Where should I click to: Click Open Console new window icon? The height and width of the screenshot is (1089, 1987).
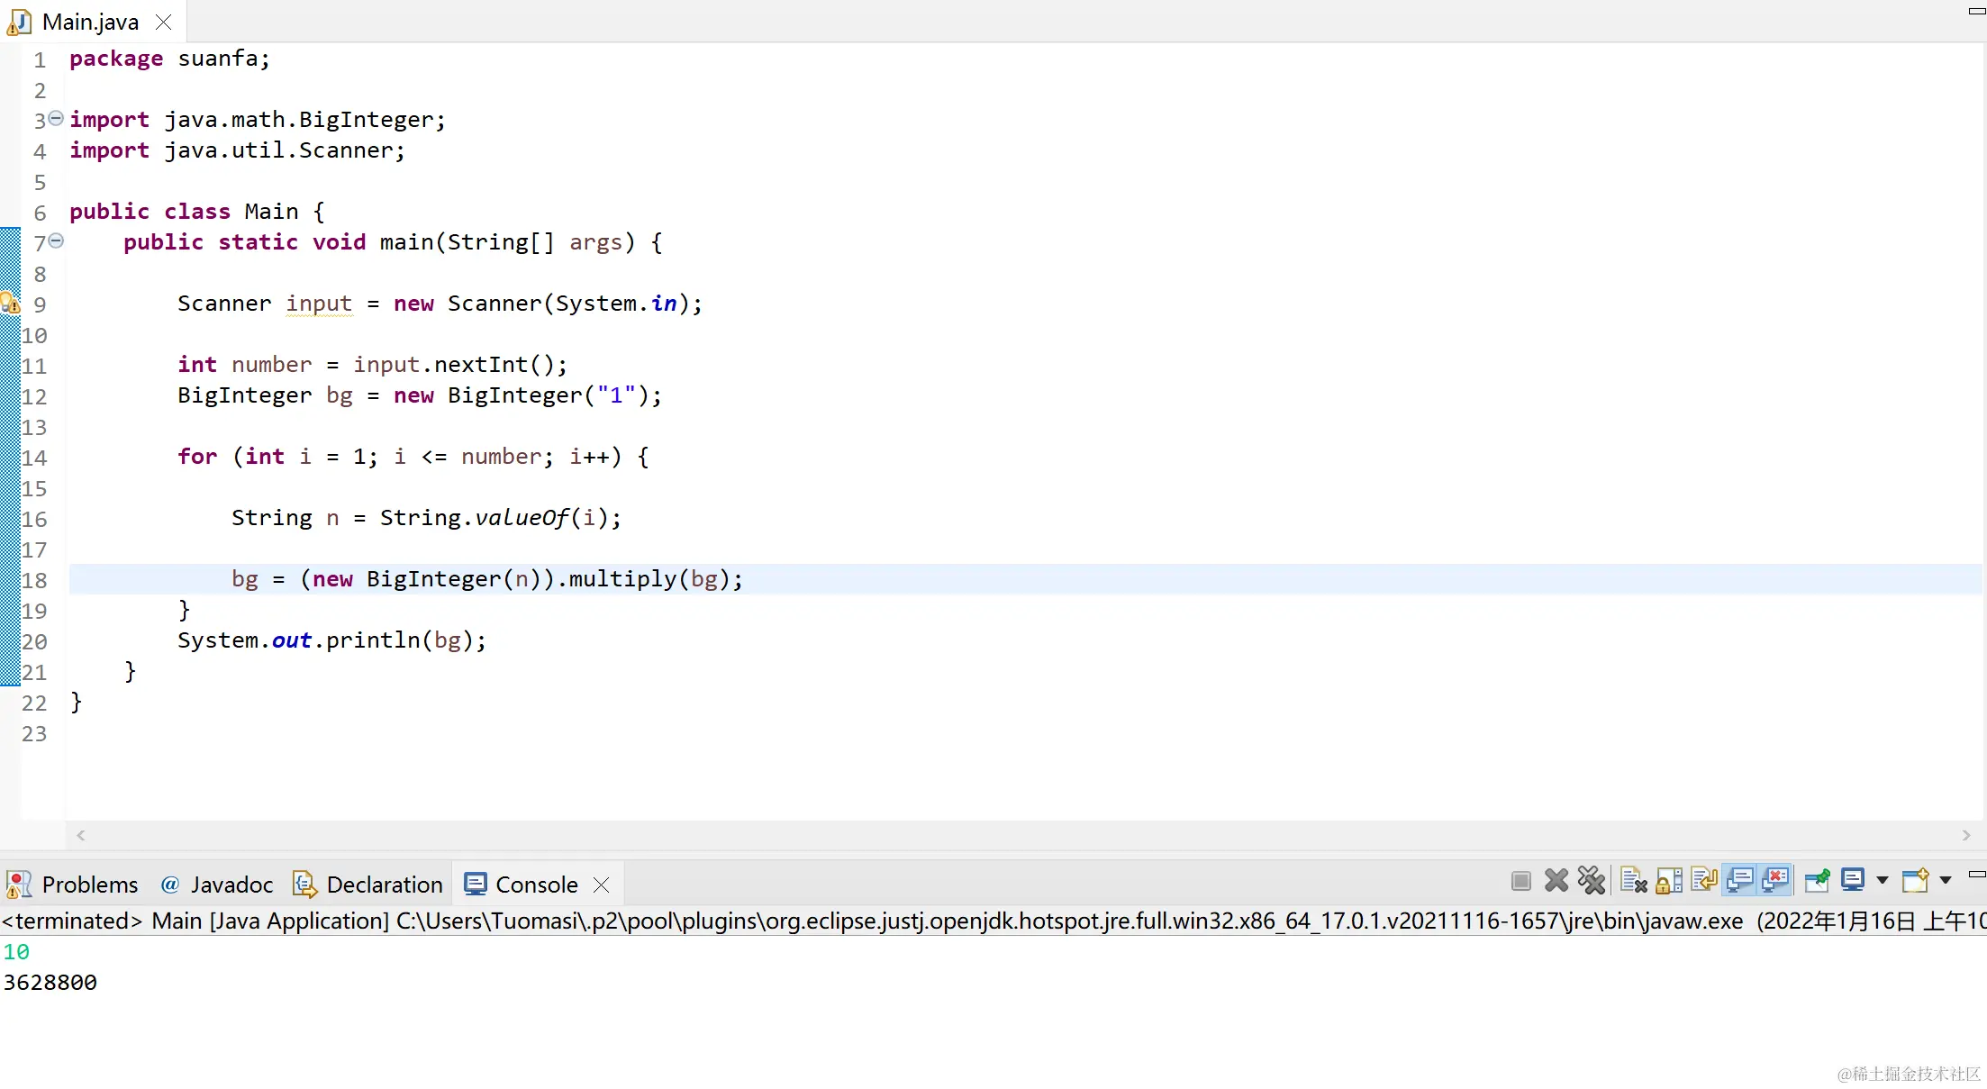tap(1914, 880)
